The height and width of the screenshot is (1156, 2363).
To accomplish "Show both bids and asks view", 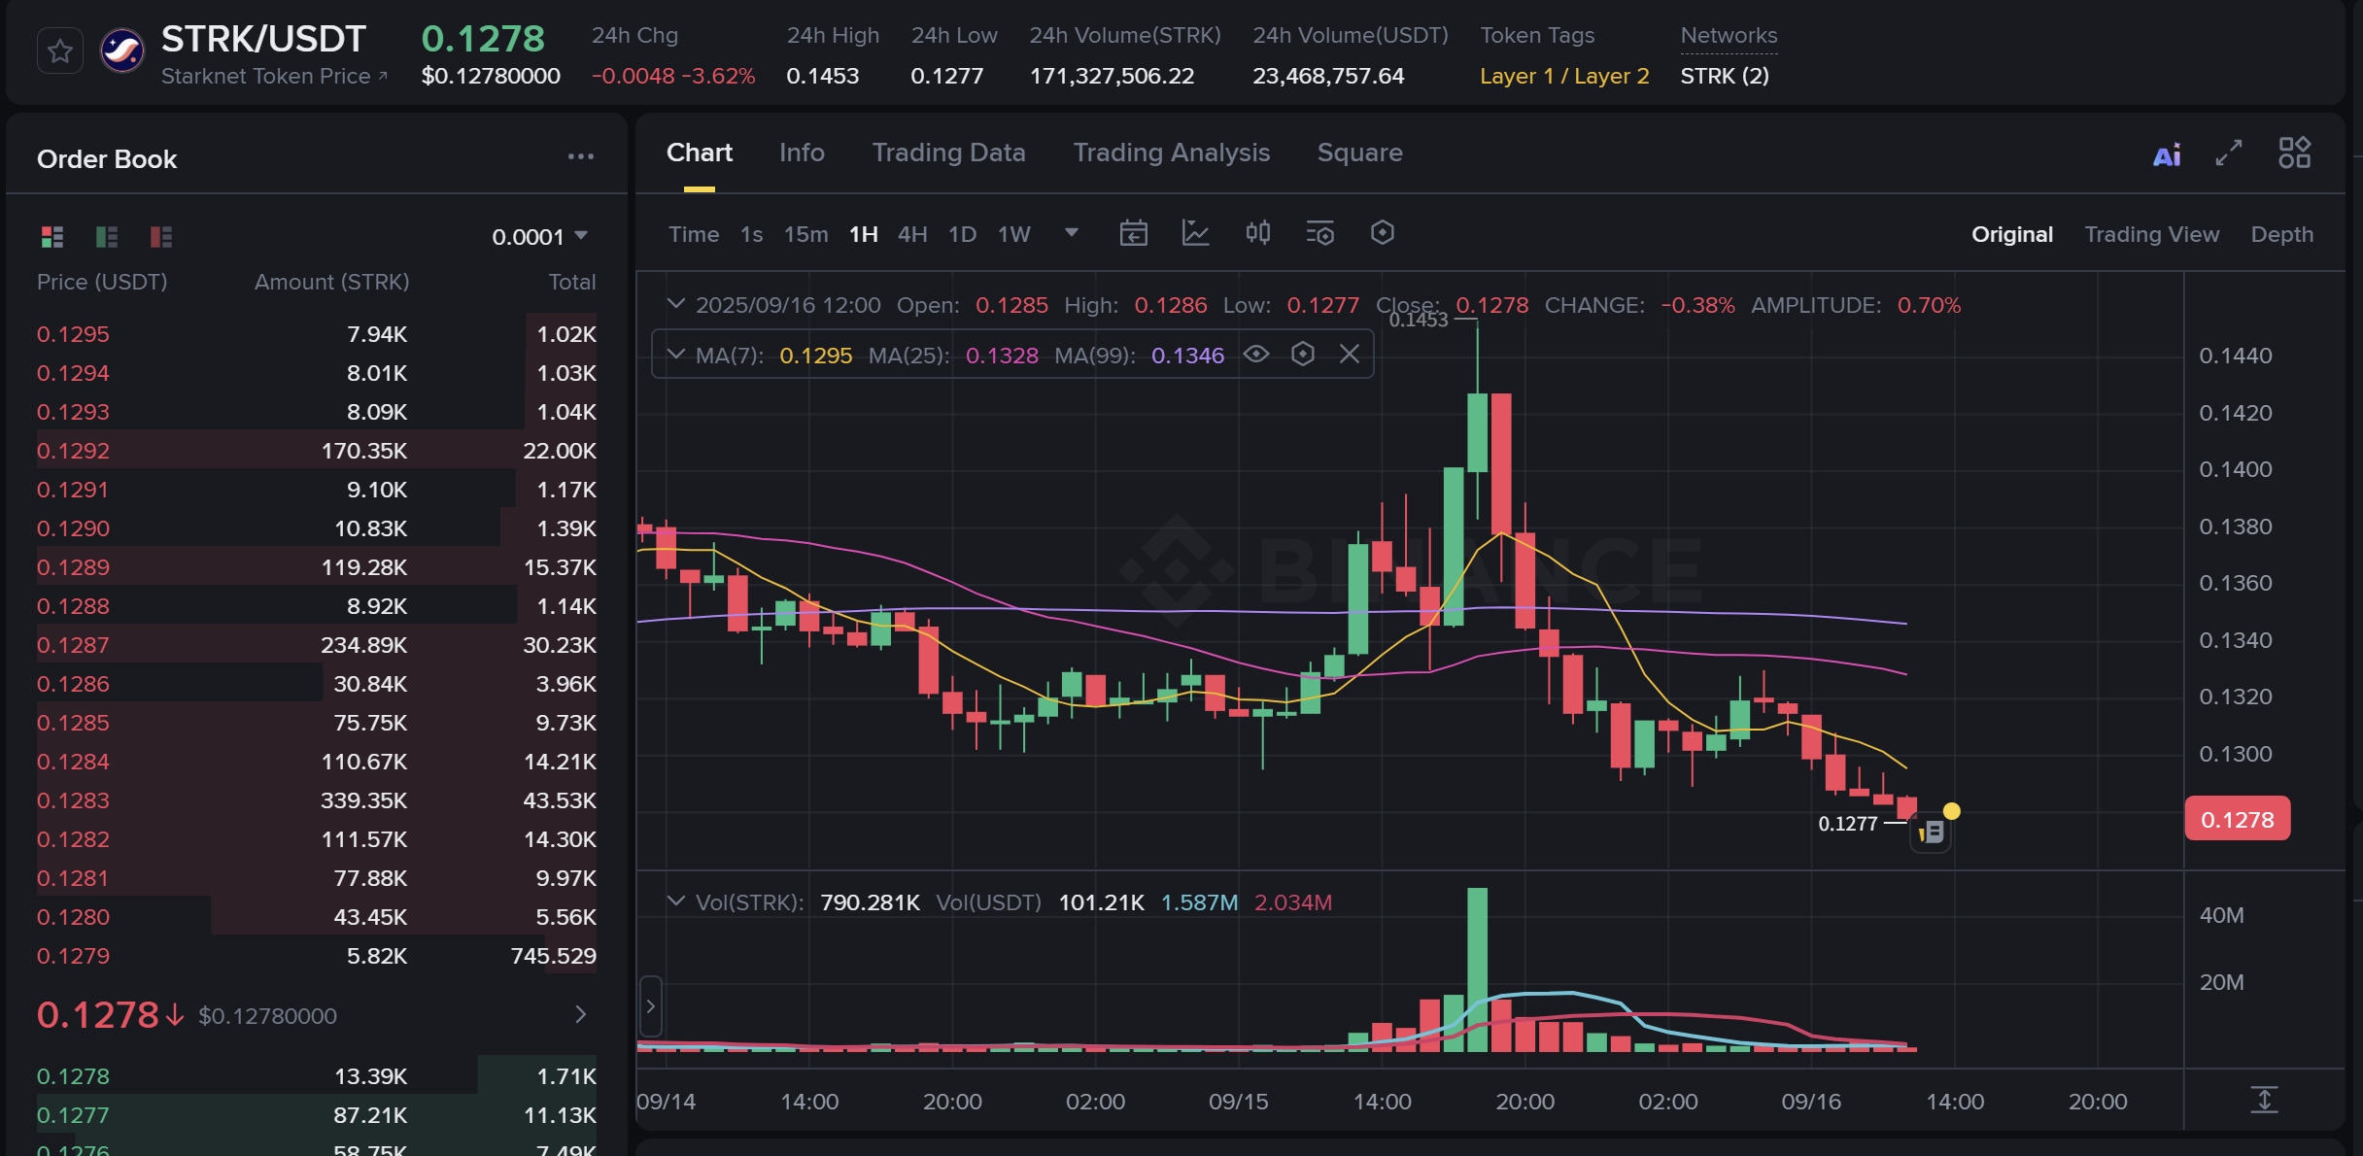I will click(x=52, y=236).
